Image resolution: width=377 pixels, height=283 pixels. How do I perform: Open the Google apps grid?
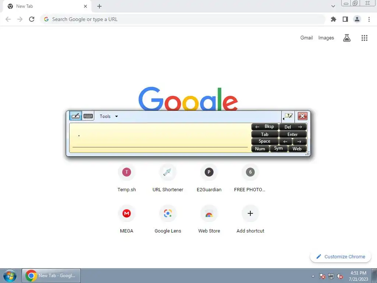[364, 38]
